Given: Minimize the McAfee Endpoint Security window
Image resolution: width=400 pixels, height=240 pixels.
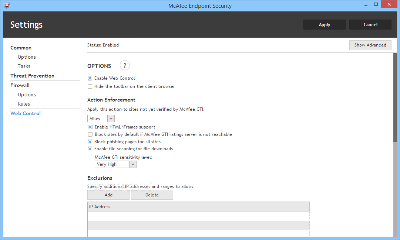Looking at the screenshot, I should (x=366, y=4).
